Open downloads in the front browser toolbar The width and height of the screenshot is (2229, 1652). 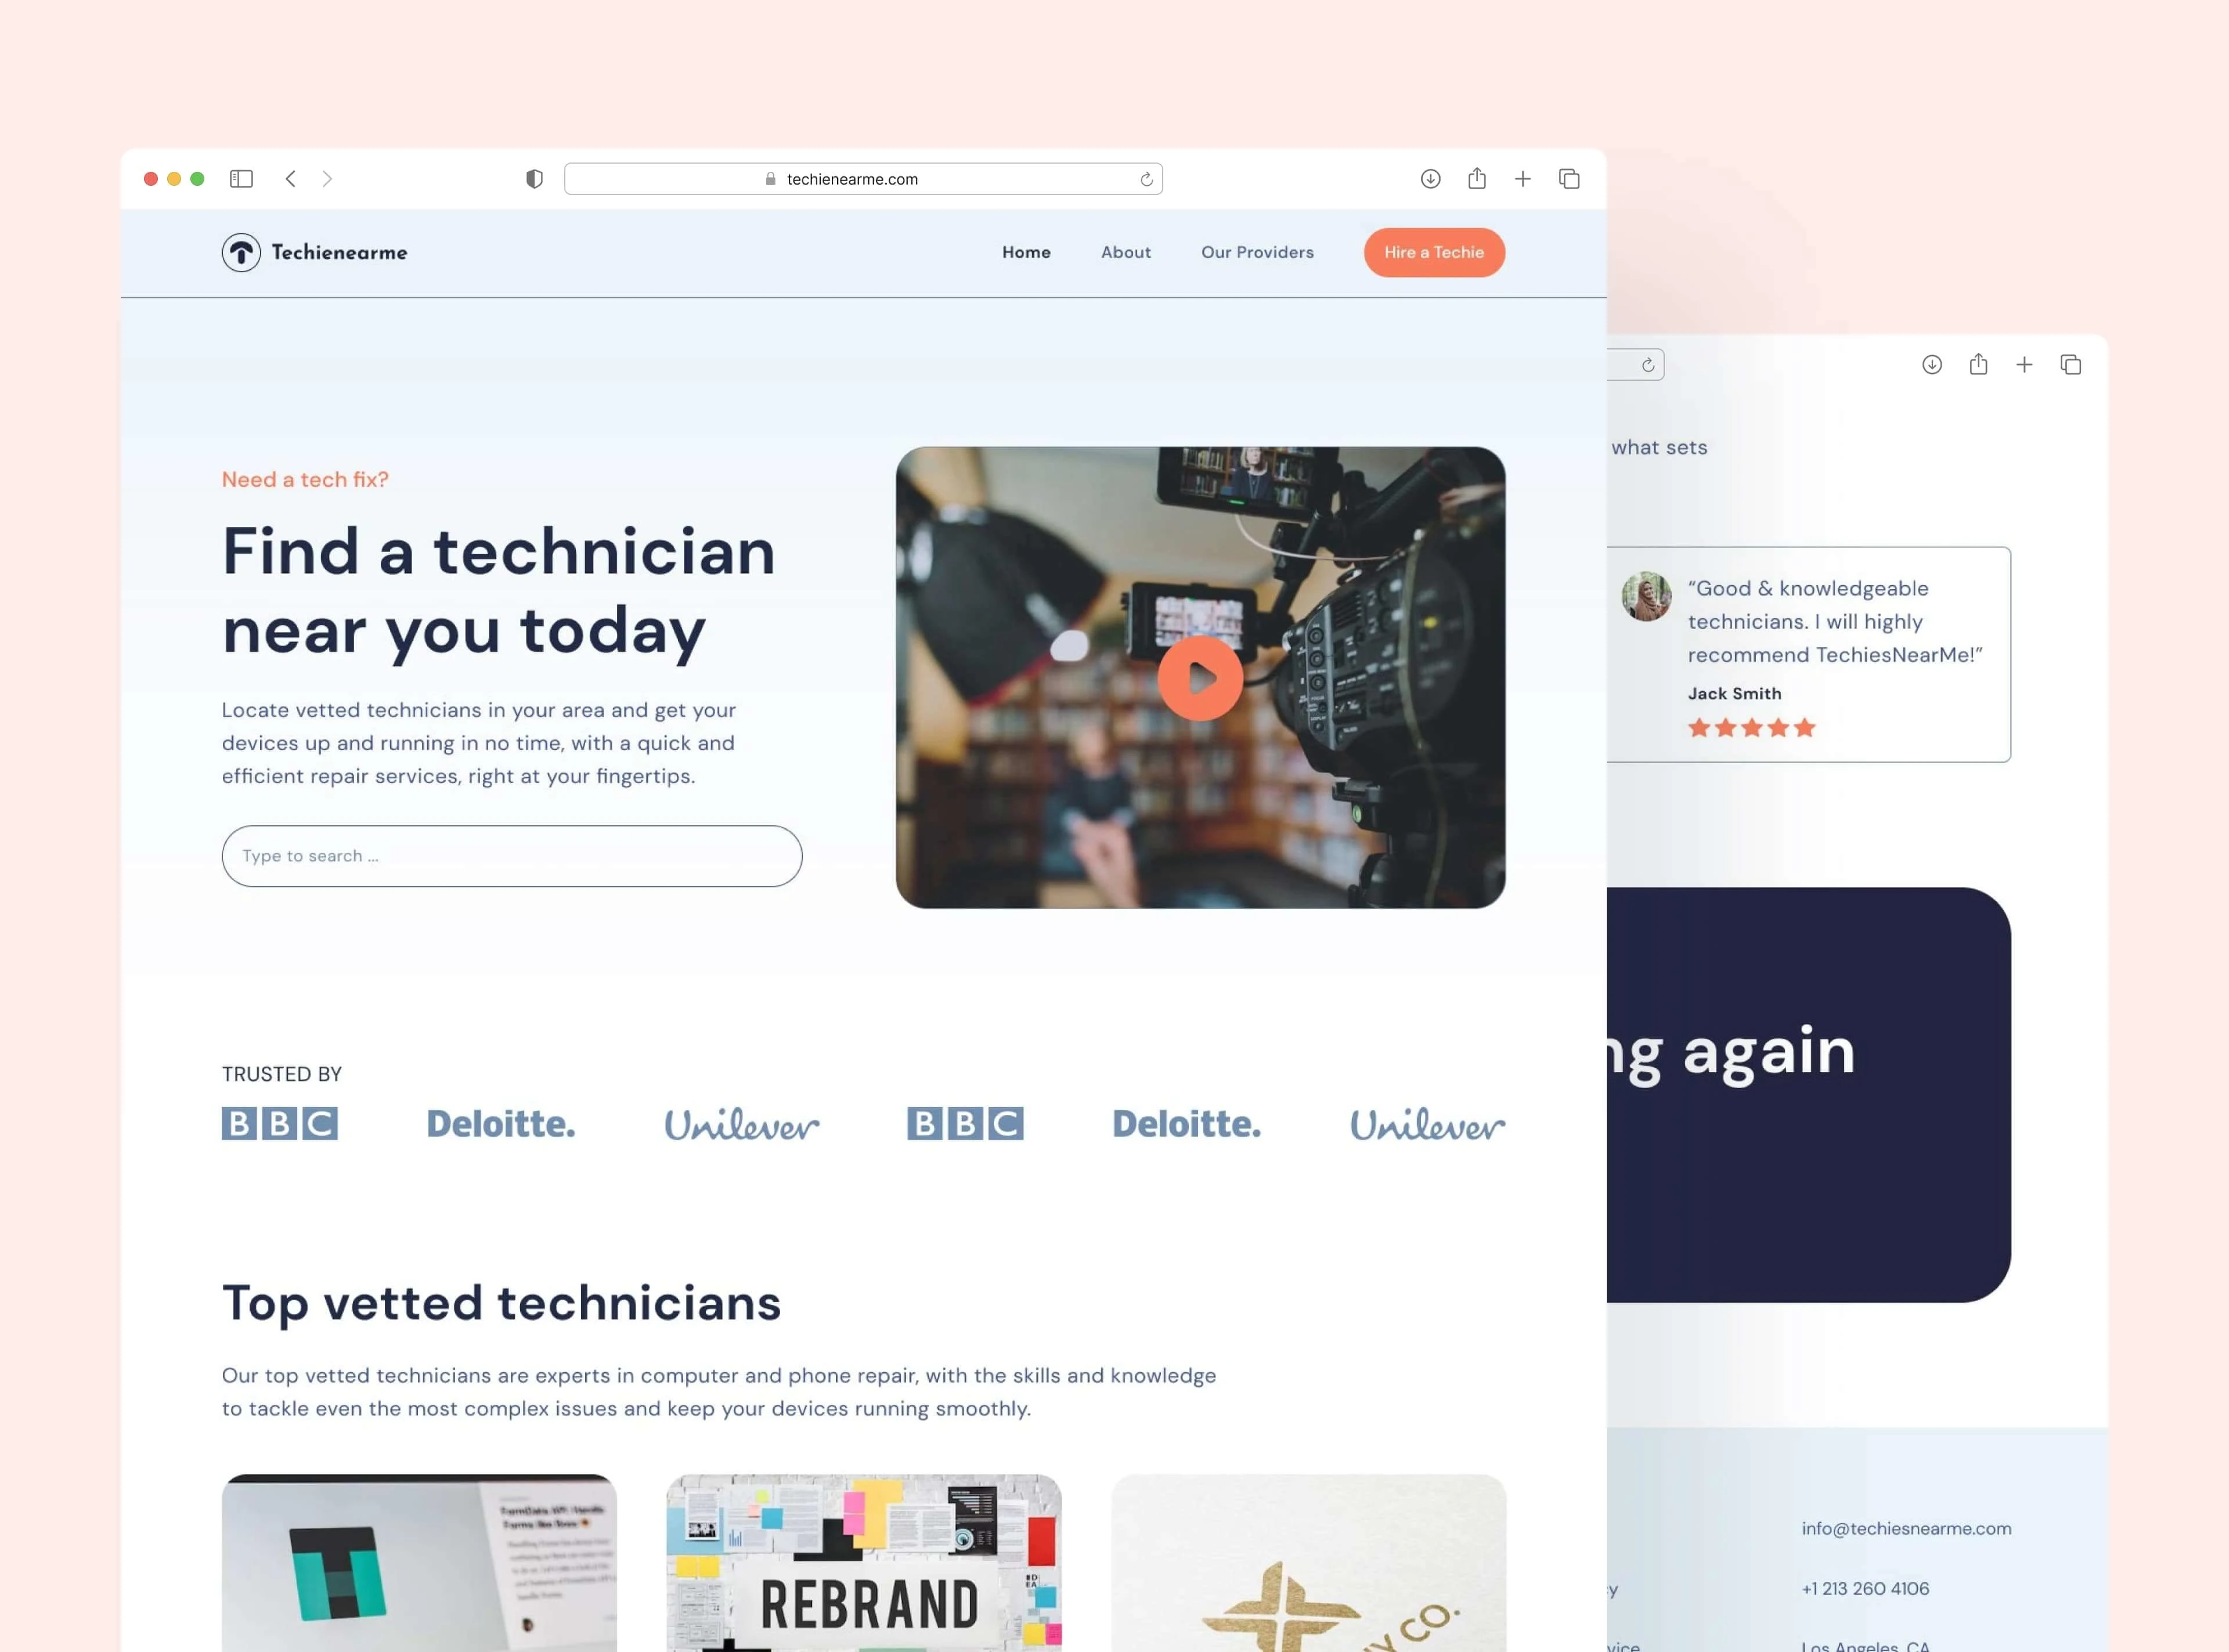coord(1430,179)
